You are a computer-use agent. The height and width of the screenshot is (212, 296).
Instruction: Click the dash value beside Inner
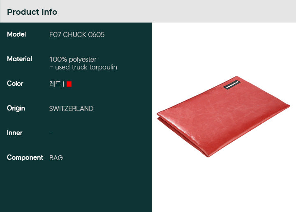coord(51,133)
